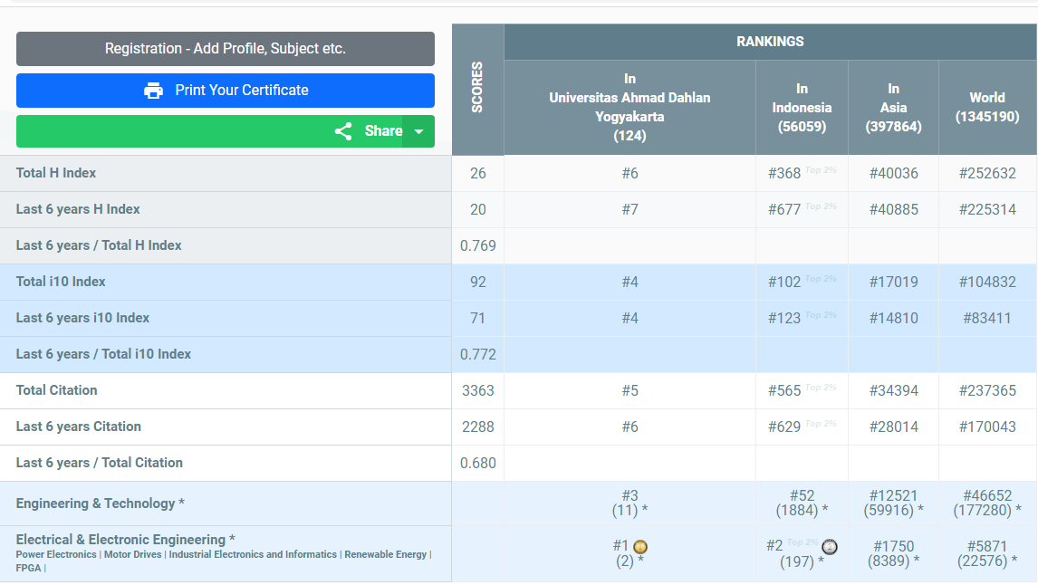Click the Print Your Certificate button
This screenshot has width=1038, height=585.
pyautogui.click(x=226, y=91)
